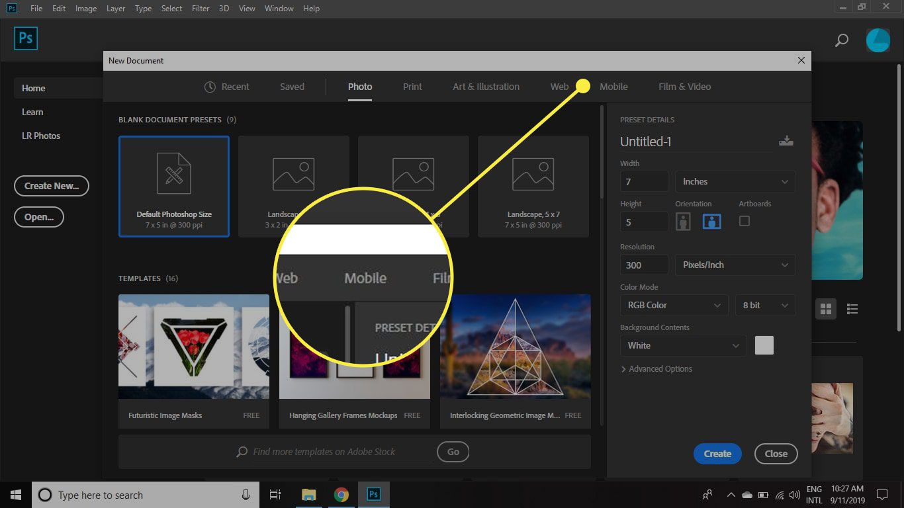Click the presets panel vertical scrollbar
Viewport: 904px width, 508px height.
coord(601,152)
